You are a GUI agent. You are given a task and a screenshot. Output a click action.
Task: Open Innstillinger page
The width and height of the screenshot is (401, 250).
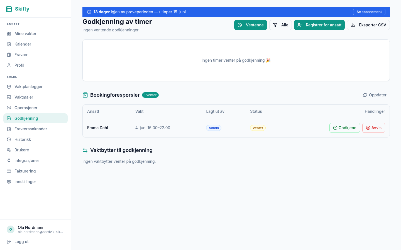[35, 182]
